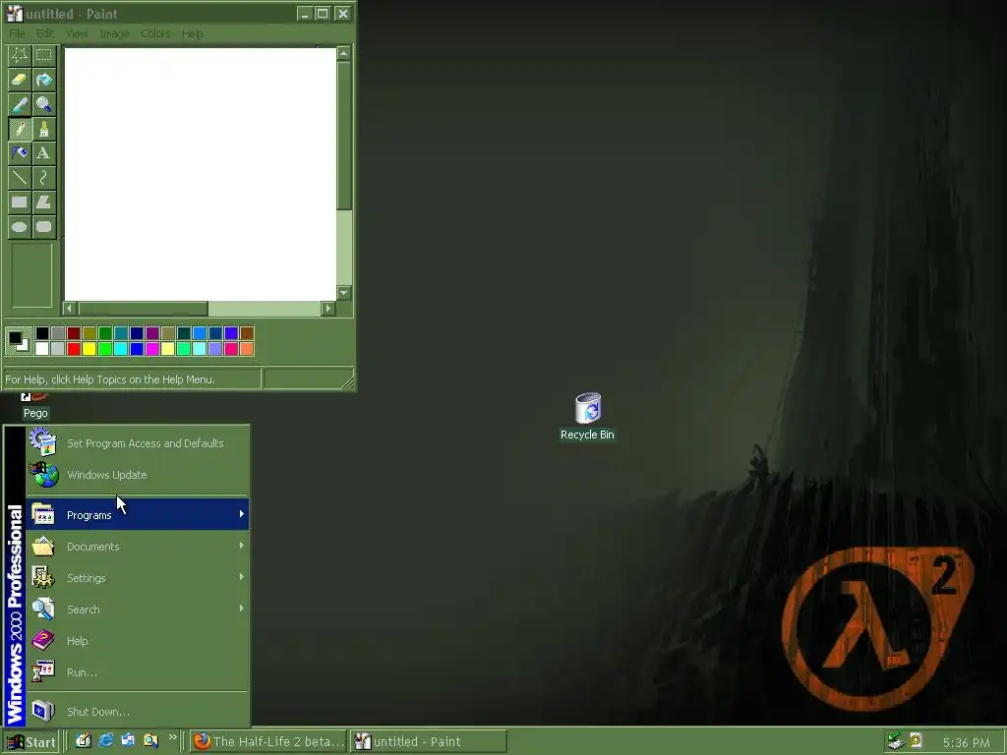
Task: Open Paint's Help menu
Action: coord(192,33)
